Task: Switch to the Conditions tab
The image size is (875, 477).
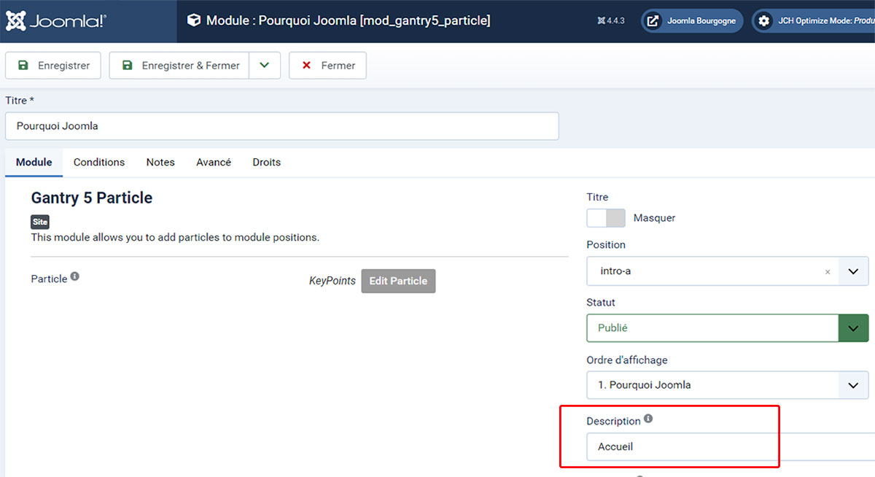Action: coord(99,162)
